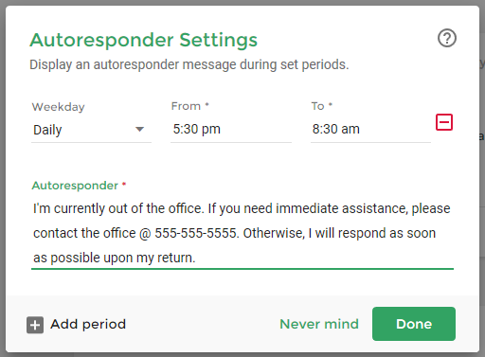Click the plus icon beside Add period
This screenshot has width=485, height=357.
click(x=35, y=325)
